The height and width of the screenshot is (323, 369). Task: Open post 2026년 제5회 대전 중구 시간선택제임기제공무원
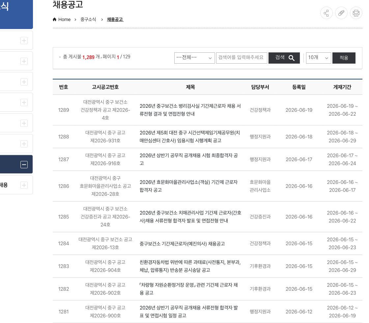point(190,137)
